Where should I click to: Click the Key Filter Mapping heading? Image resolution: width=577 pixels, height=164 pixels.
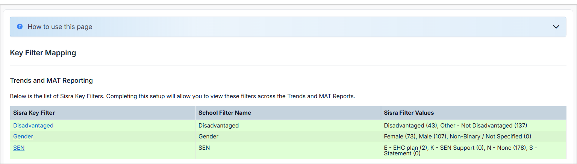point(43,53)
